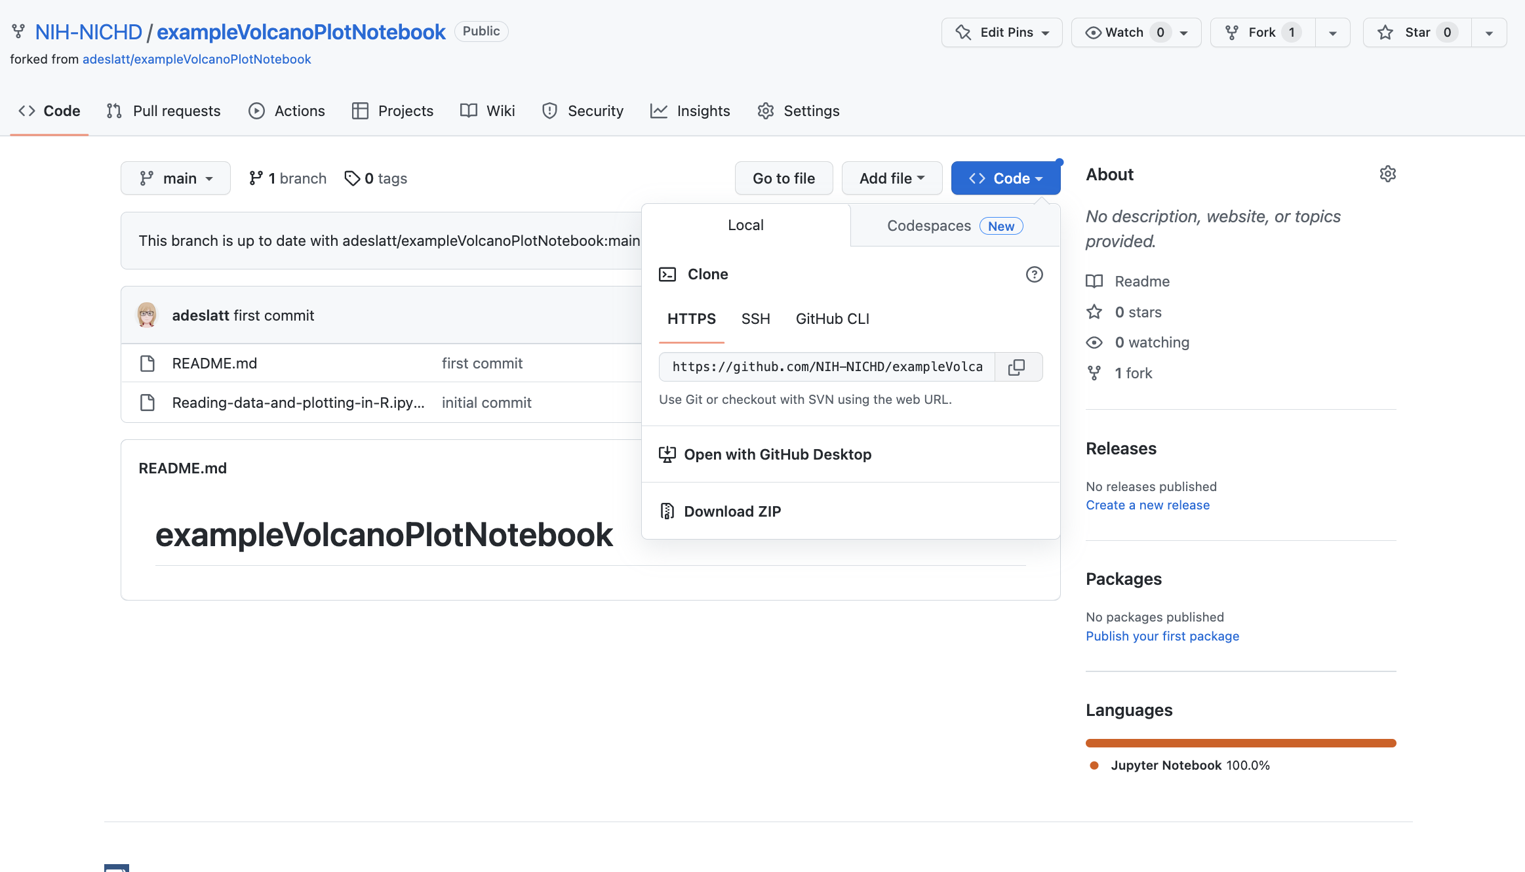
Task: Open the README.md file link
Action: [x=214, y=363]
